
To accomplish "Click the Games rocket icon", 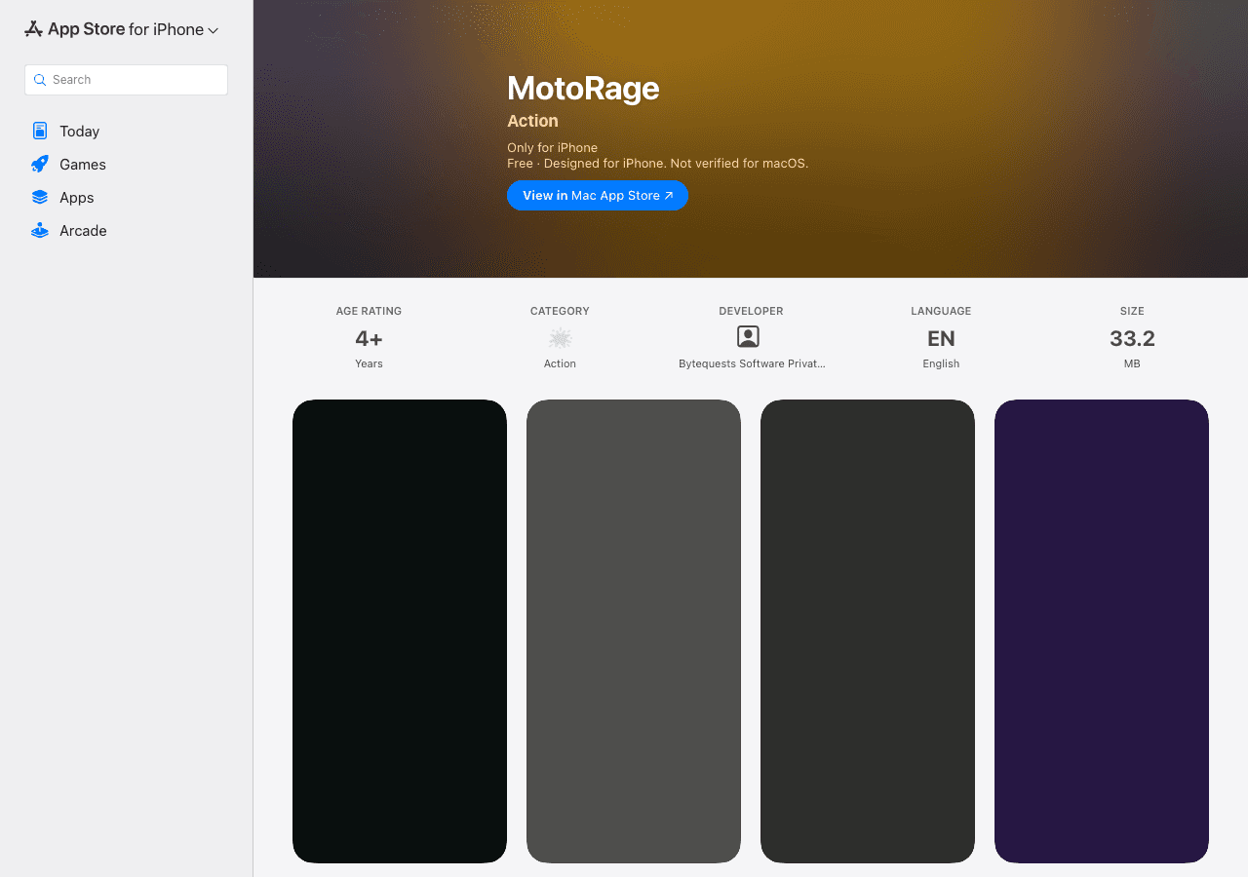I will [x=40, y=164].
